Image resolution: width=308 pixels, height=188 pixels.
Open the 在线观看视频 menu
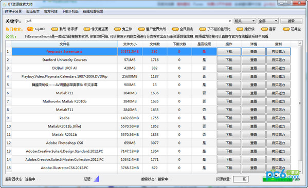point(93,11)
